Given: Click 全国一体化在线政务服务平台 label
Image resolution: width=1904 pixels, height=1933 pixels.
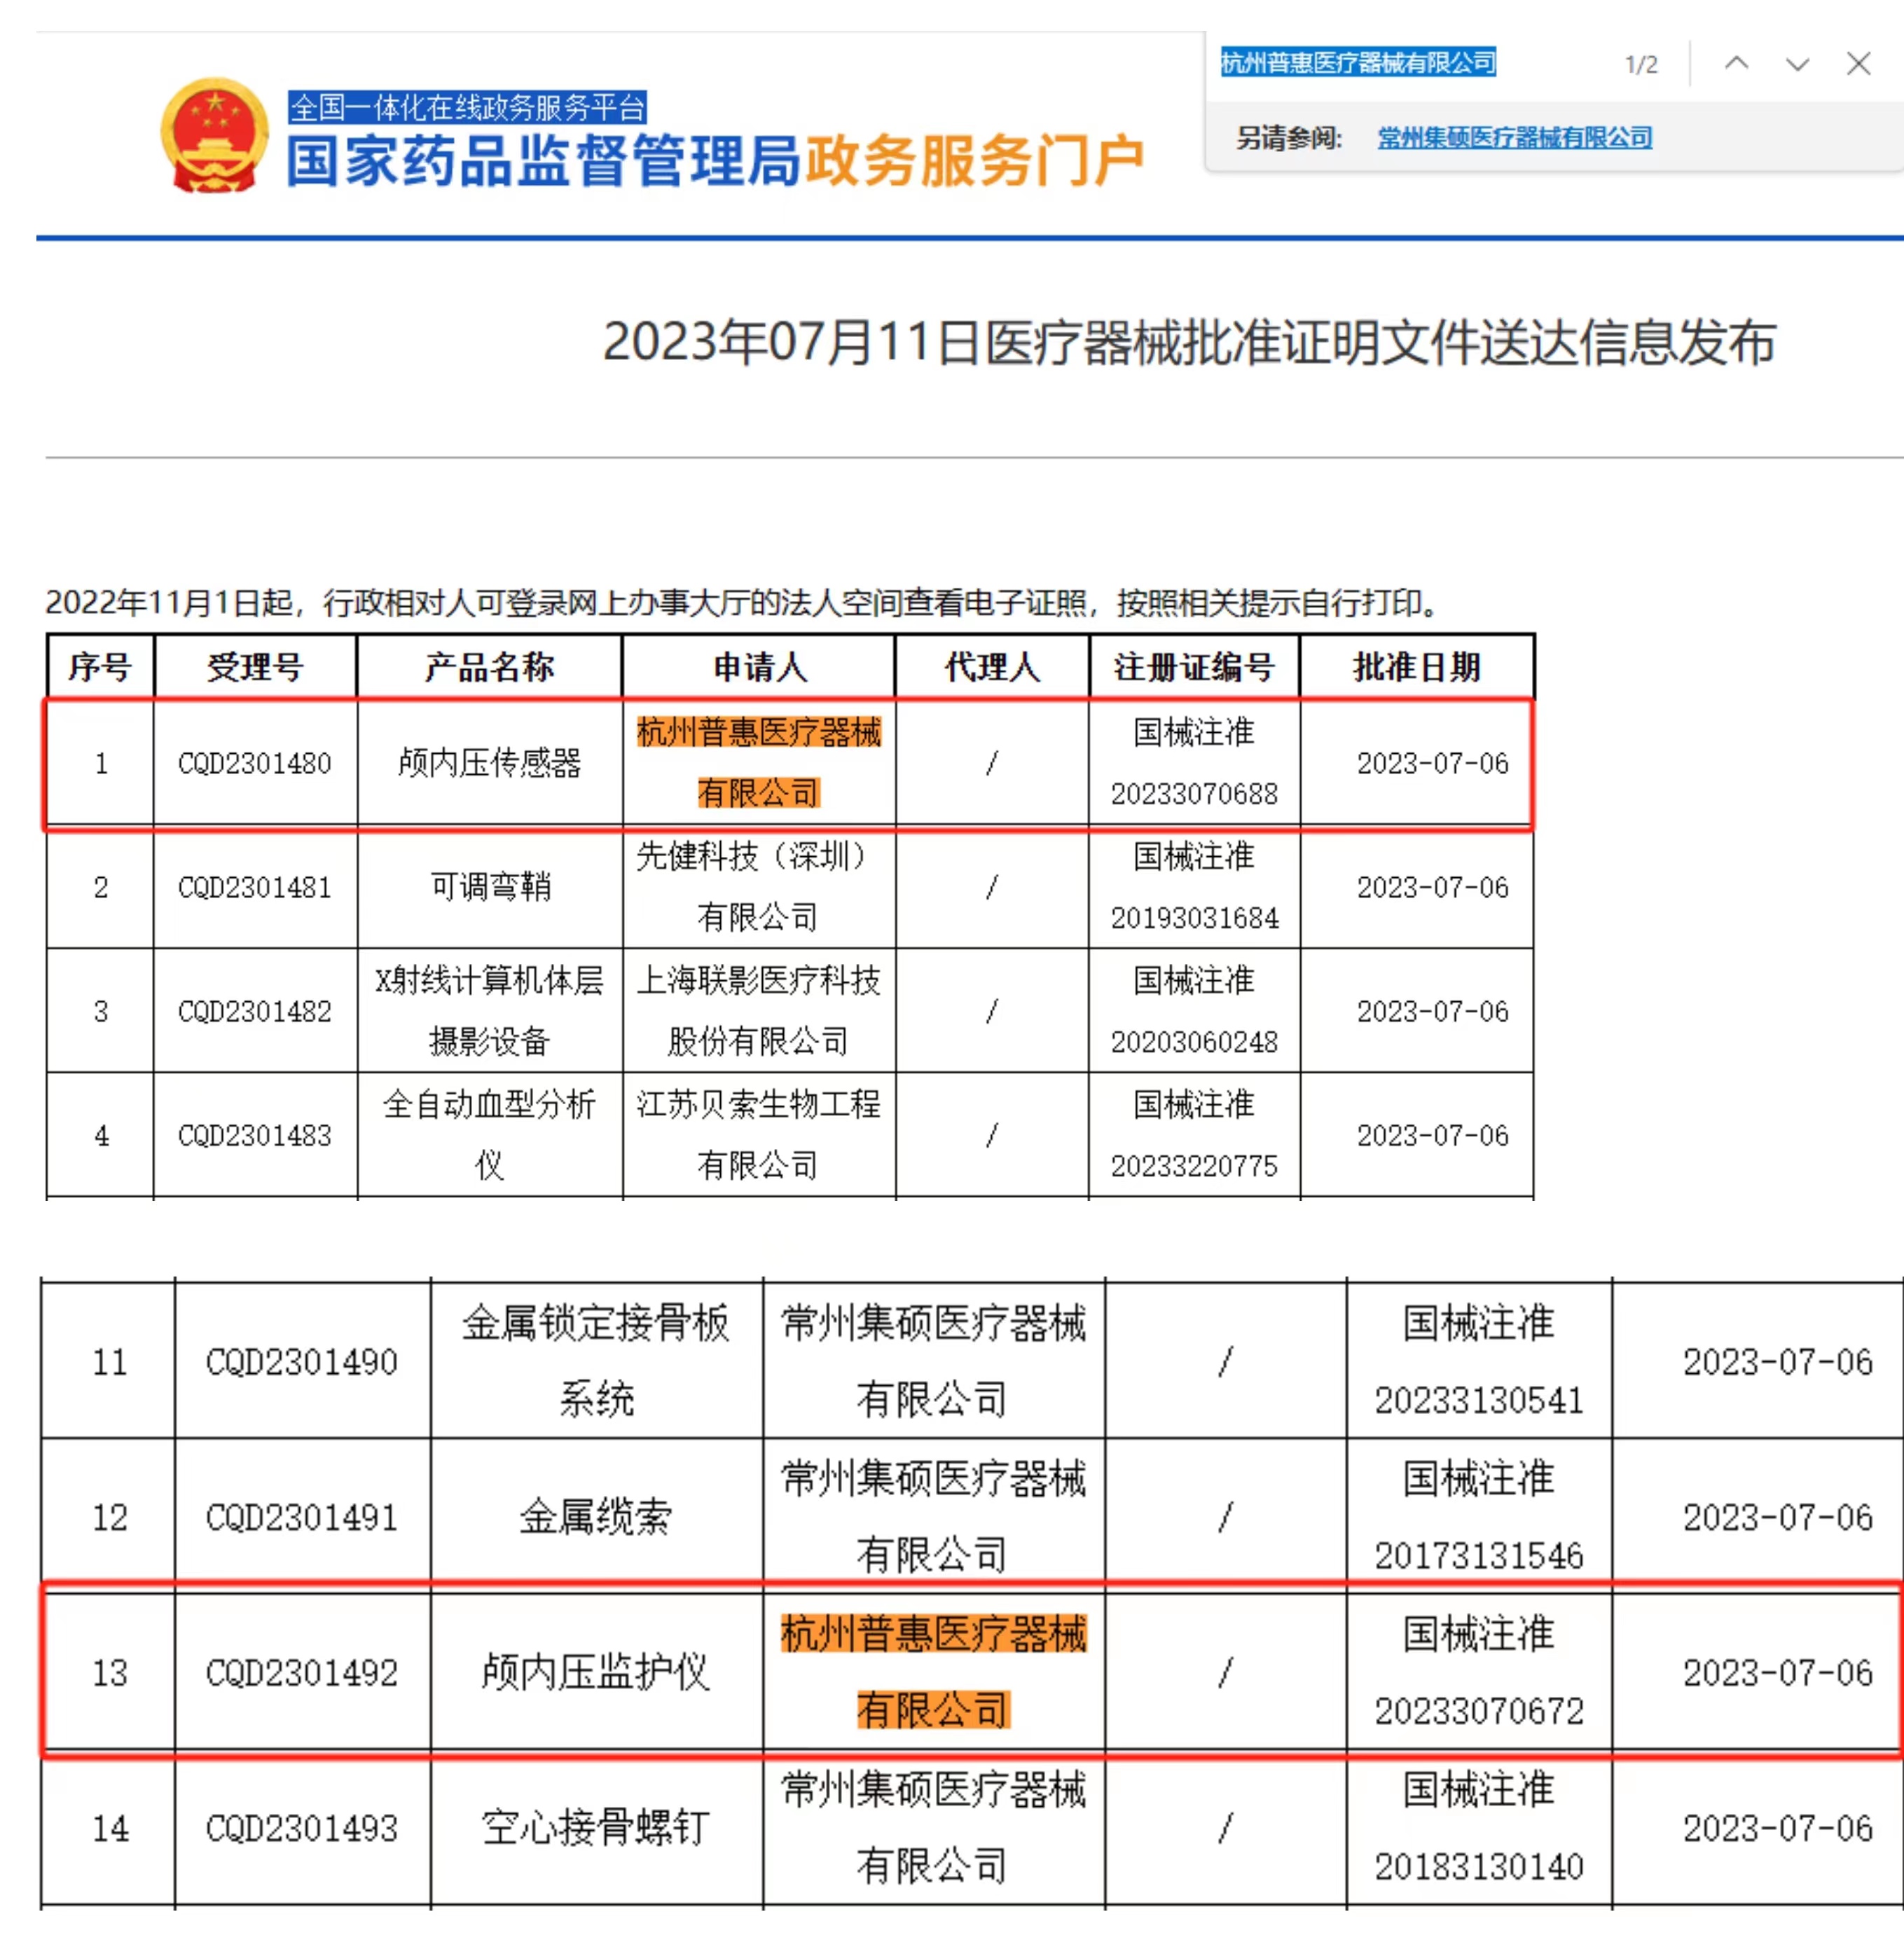Looking at the screenshot, I should 467,106.
